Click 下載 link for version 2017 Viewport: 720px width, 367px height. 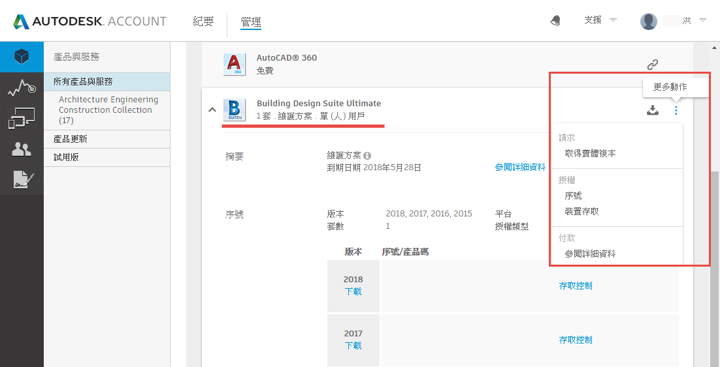click(x=353, y=345)
